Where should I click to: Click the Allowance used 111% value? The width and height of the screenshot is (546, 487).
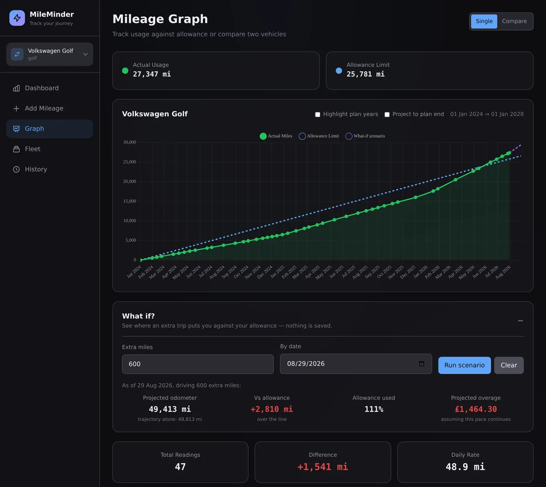(x=374, y=409)
